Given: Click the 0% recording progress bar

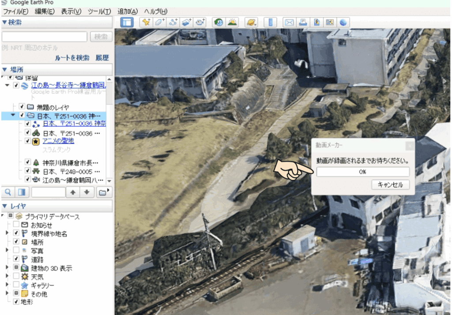Looking at the screenshot, I should pos(362,172).
